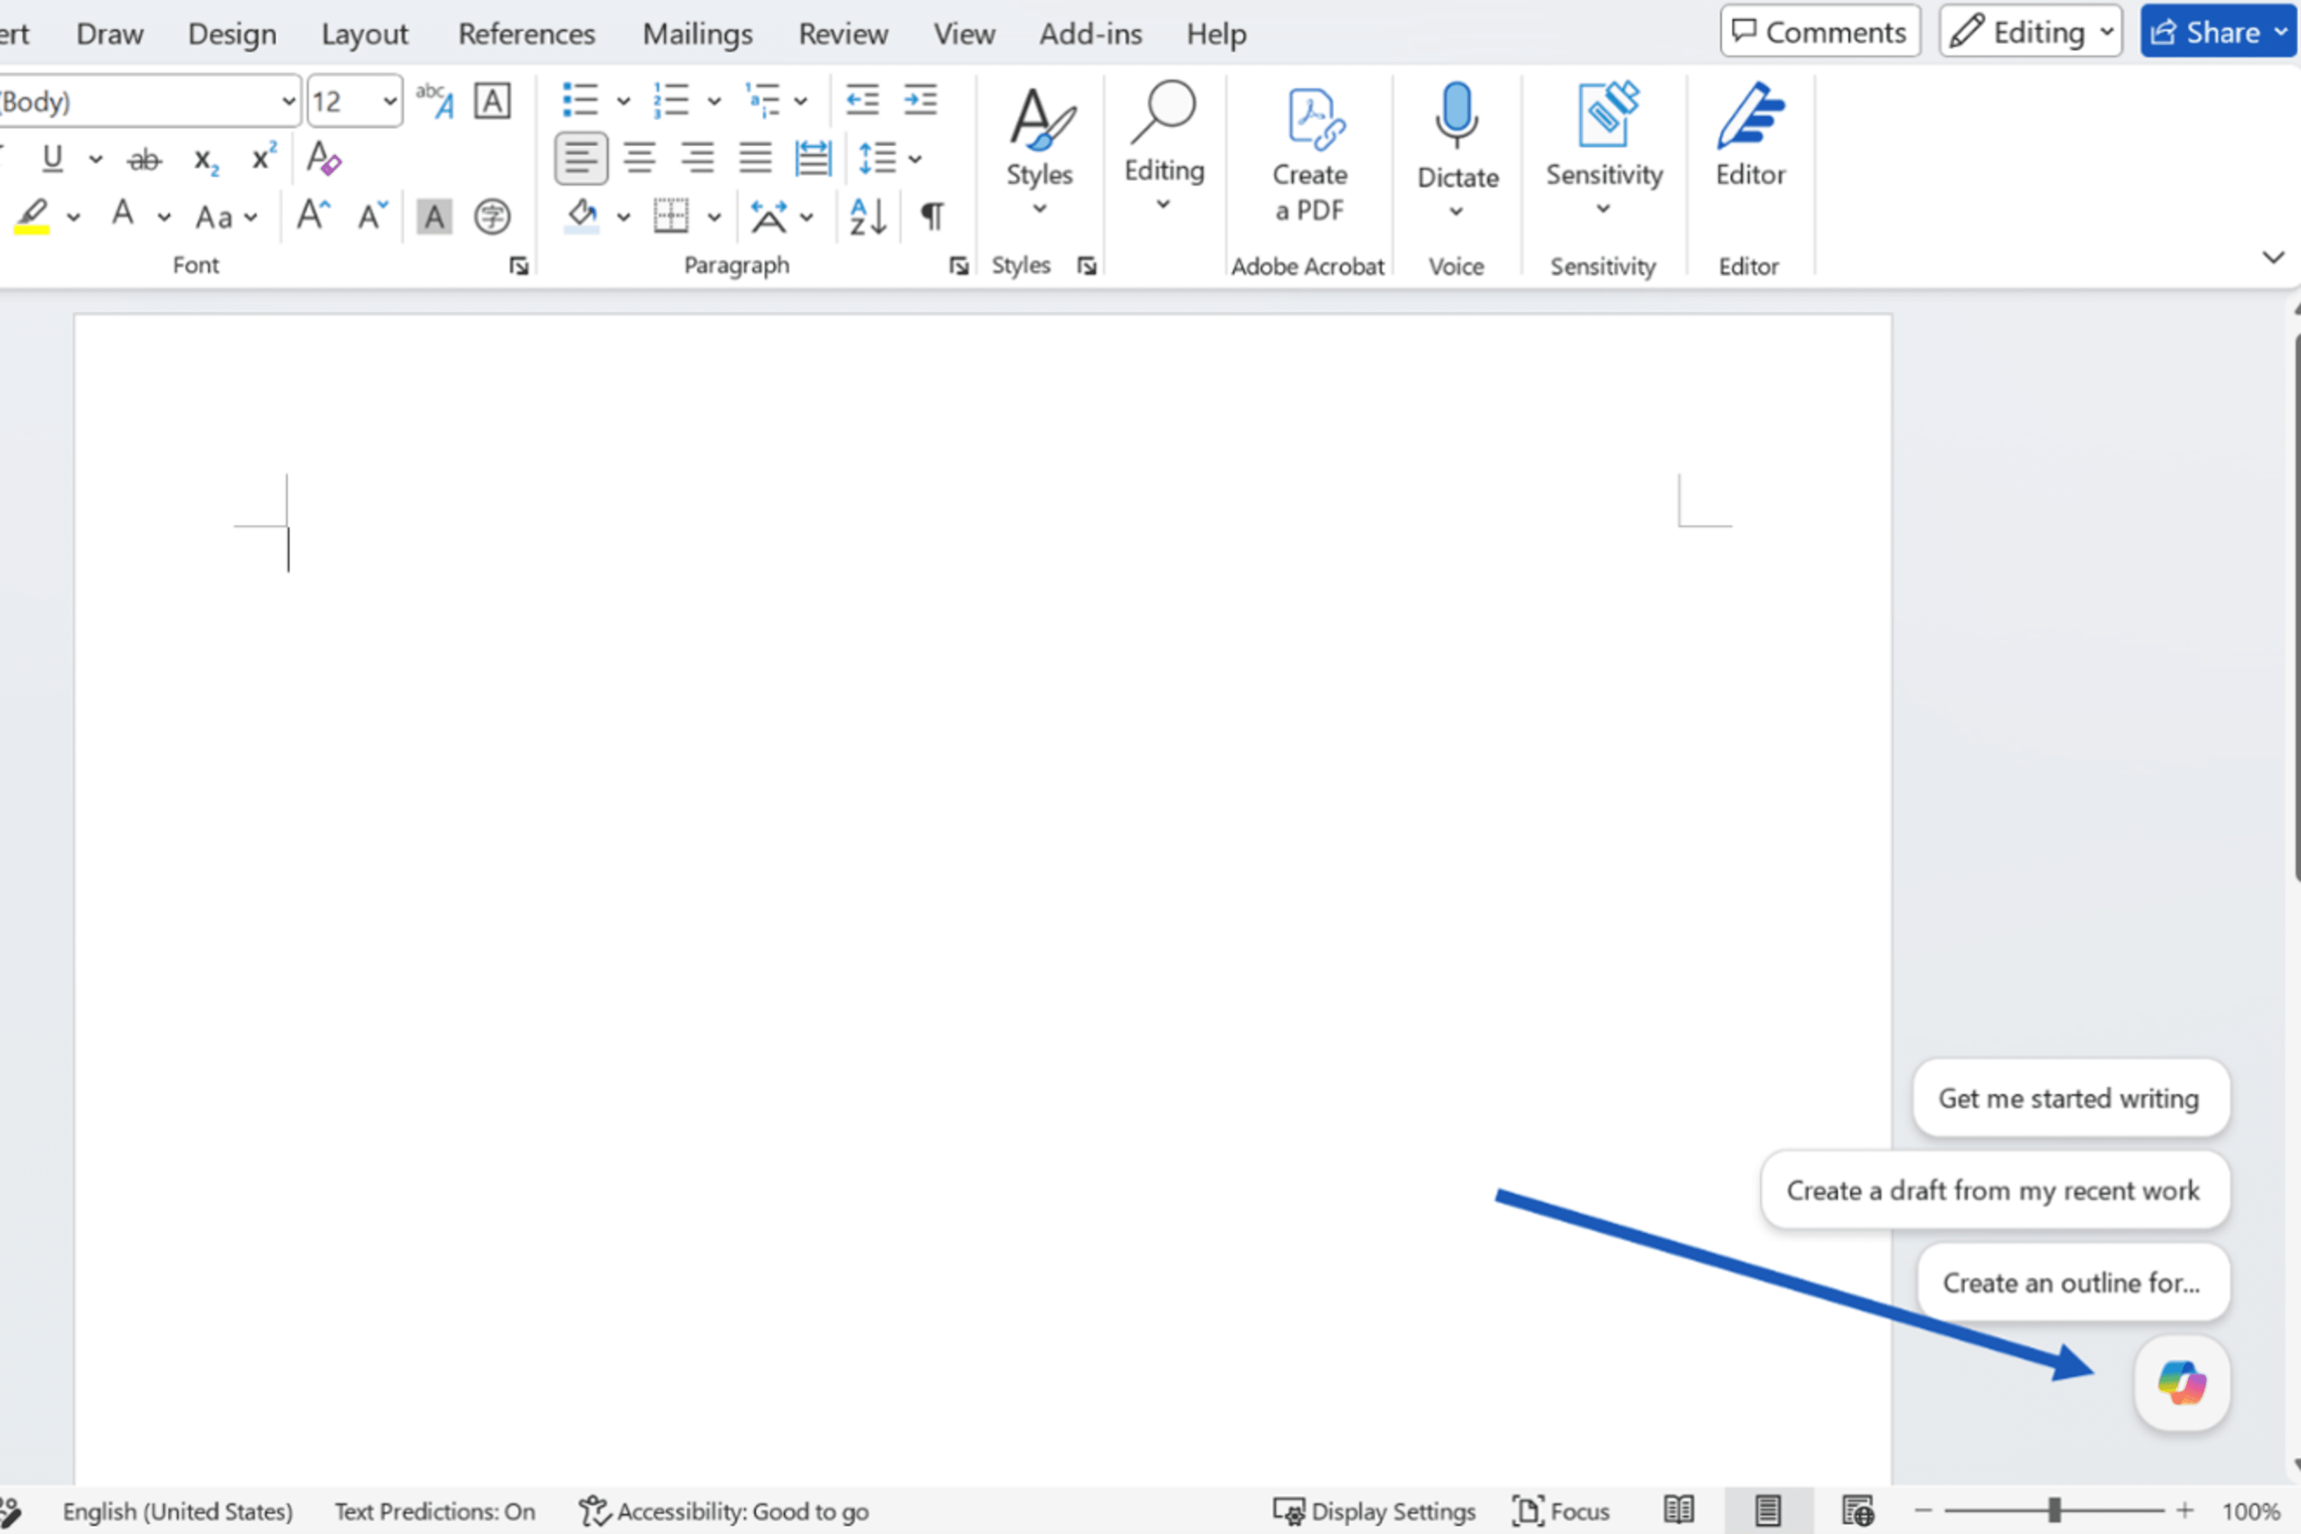Click the Share button
This screenshot has height=1534, width=2301.
coord(2218,31)
